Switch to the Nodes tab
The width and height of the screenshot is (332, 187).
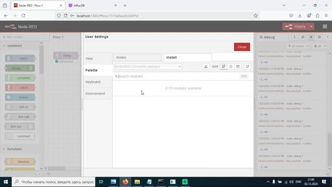pos(137,58)
